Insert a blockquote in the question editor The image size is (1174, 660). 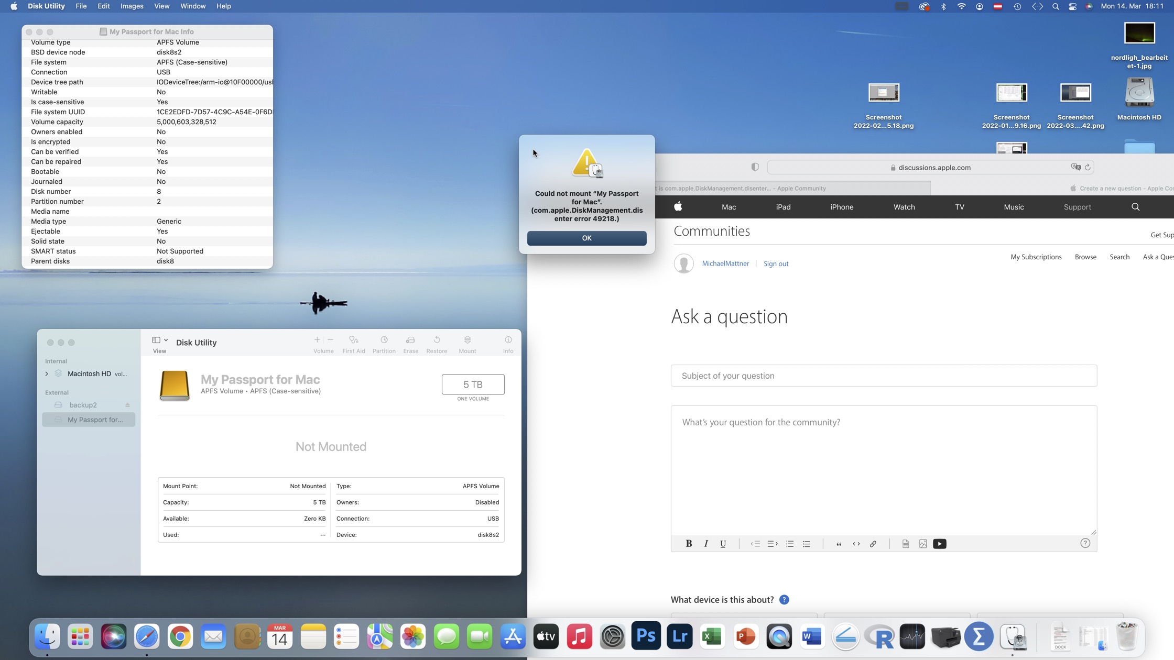click(x=839, y=544)
